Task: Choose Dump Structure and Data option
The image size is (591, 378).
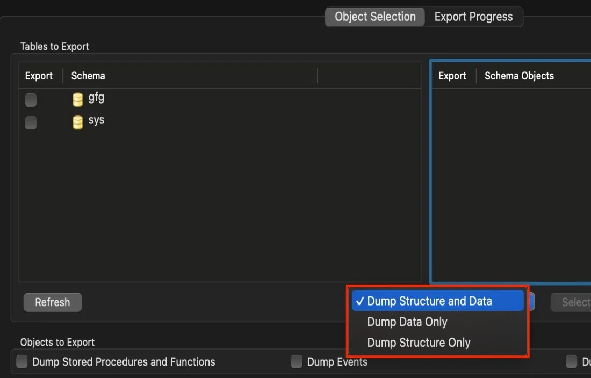Action: click(429, 301)
